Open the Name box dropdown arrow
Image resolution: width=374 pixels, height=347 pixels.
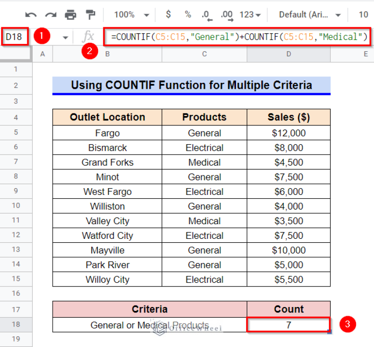coord(65,38)
